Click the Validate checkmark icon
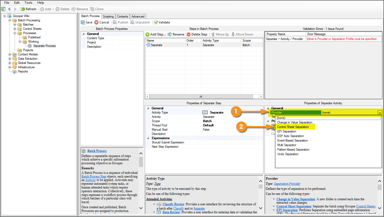Image resolution: width=384 pixels, height=217 pixels. 156,22
